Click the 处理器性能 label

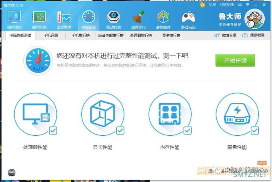click(x=35, y=147)
